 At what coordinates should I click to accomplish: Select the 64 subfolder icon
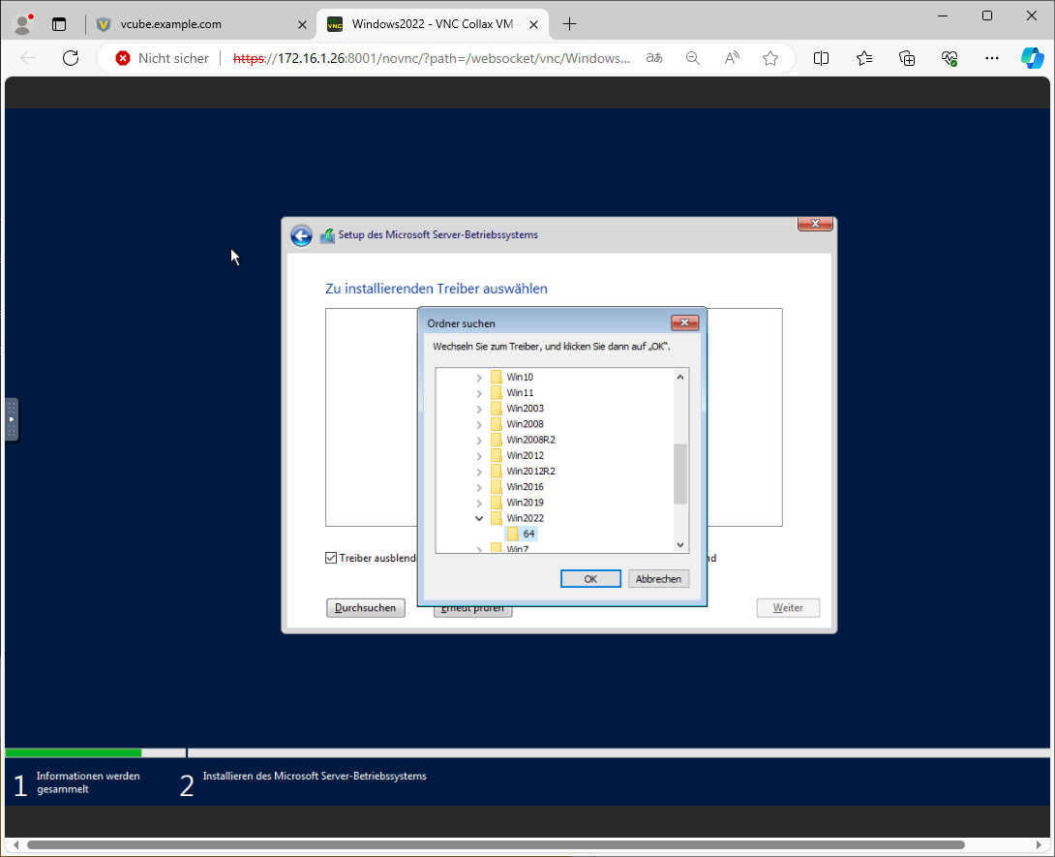coord(513,534)
